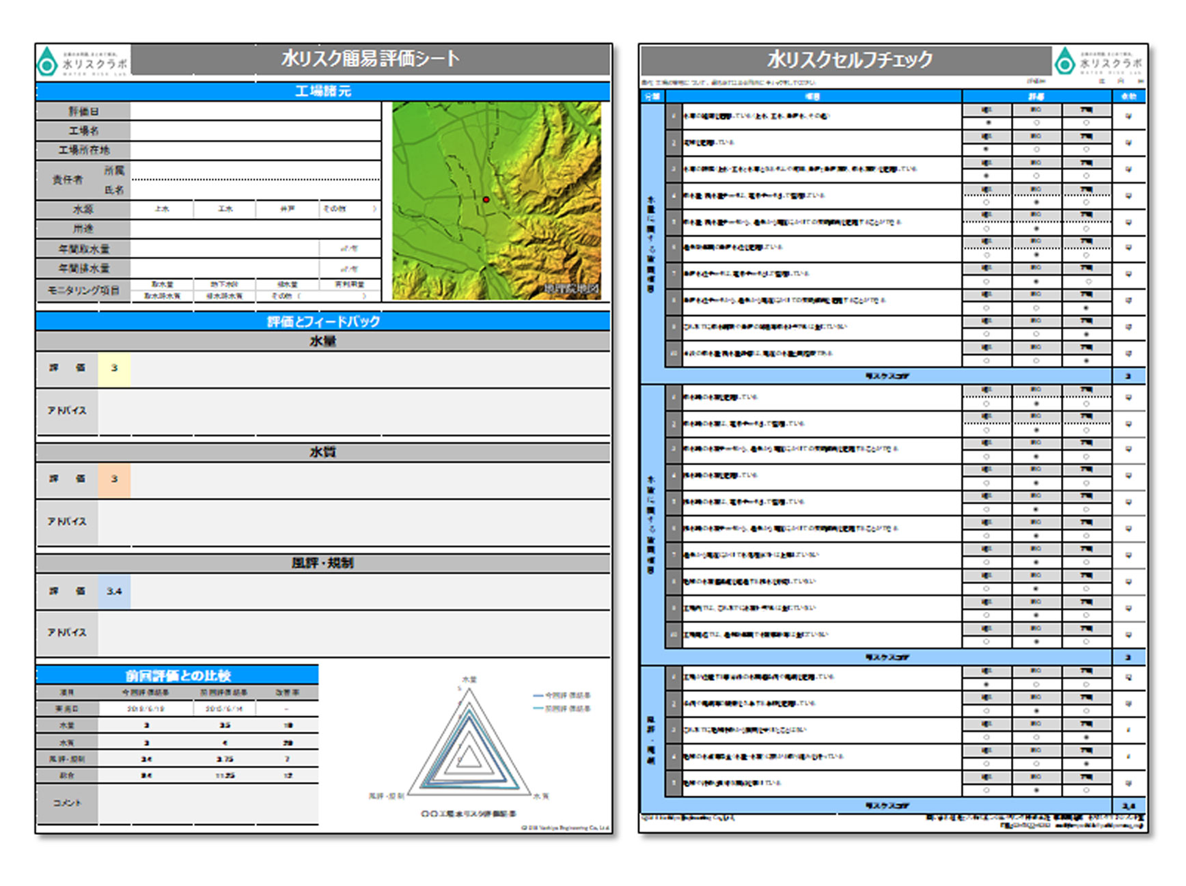Click previous value 3.5 in the 水量 comparison row
The width and height of the screenshot is (1186, 886).
coord(225,725)
